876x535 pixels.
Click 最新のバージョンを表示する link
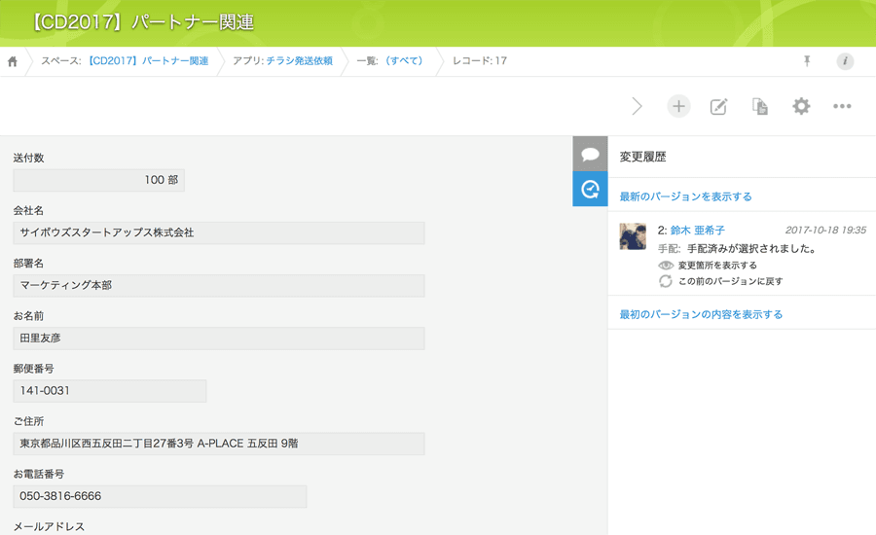coord(685,196)
